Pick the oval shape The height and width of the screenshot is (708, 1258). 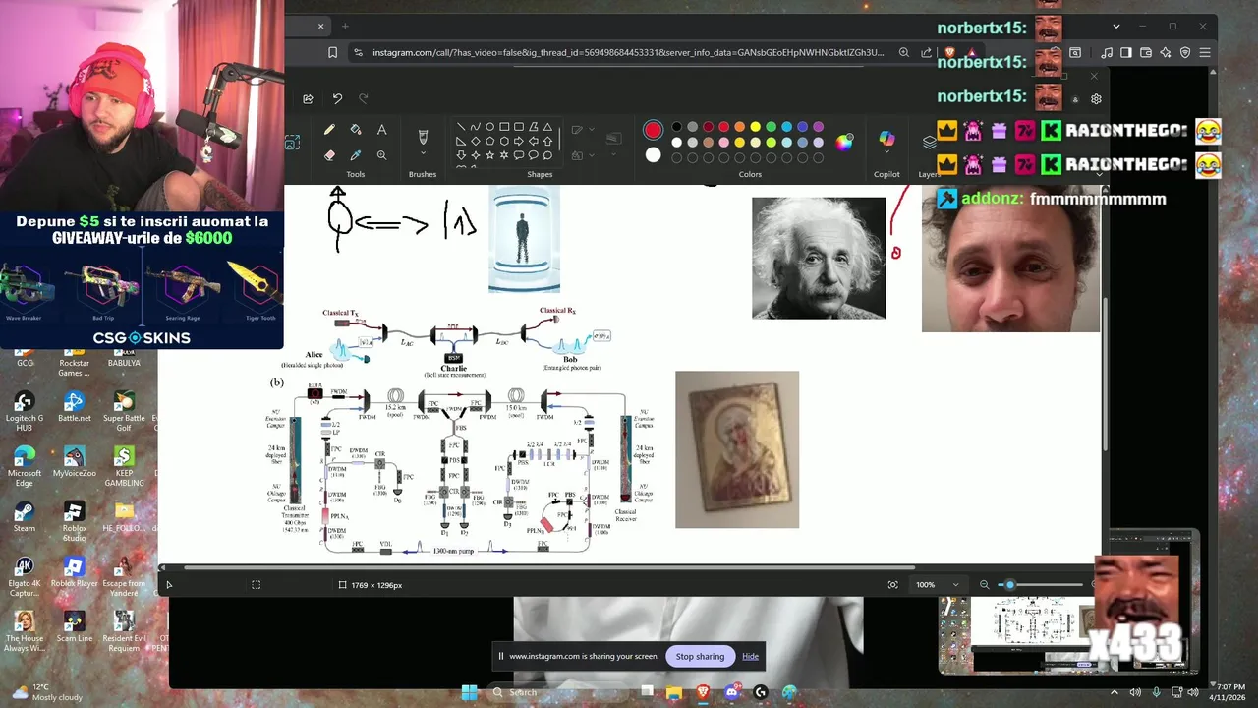(x=489, y=127)
